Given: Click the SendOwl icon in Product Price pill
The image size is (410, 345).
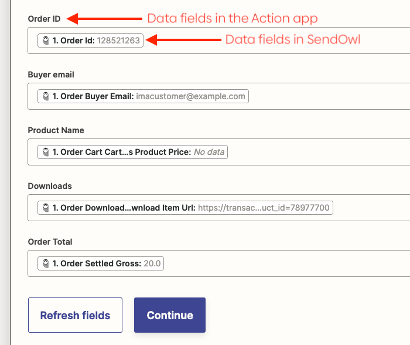Looking at the screenshot, I should point(46,152).
